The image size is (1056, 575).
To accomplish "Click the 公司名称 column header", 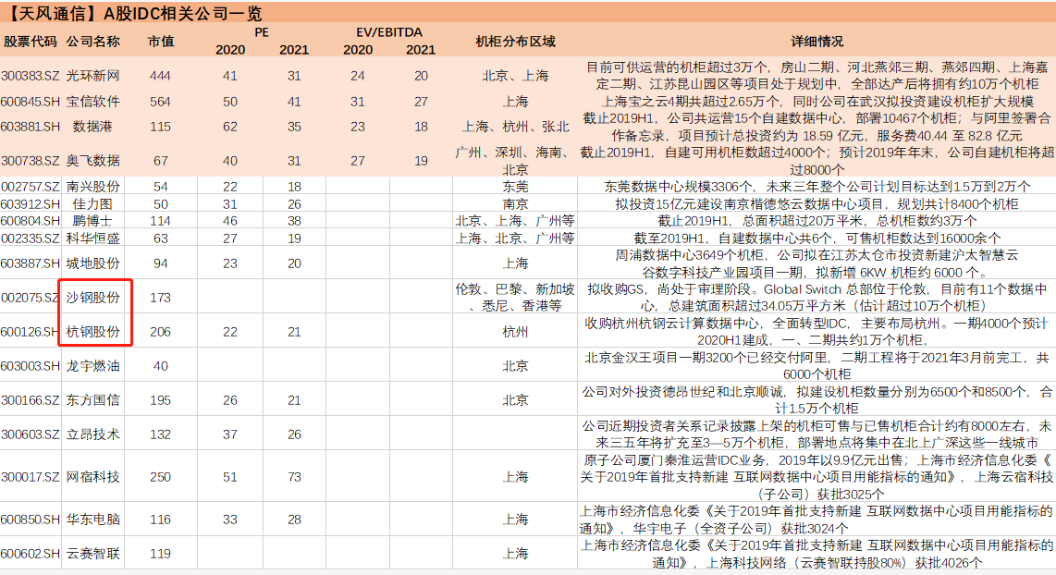I will [93, 41].
